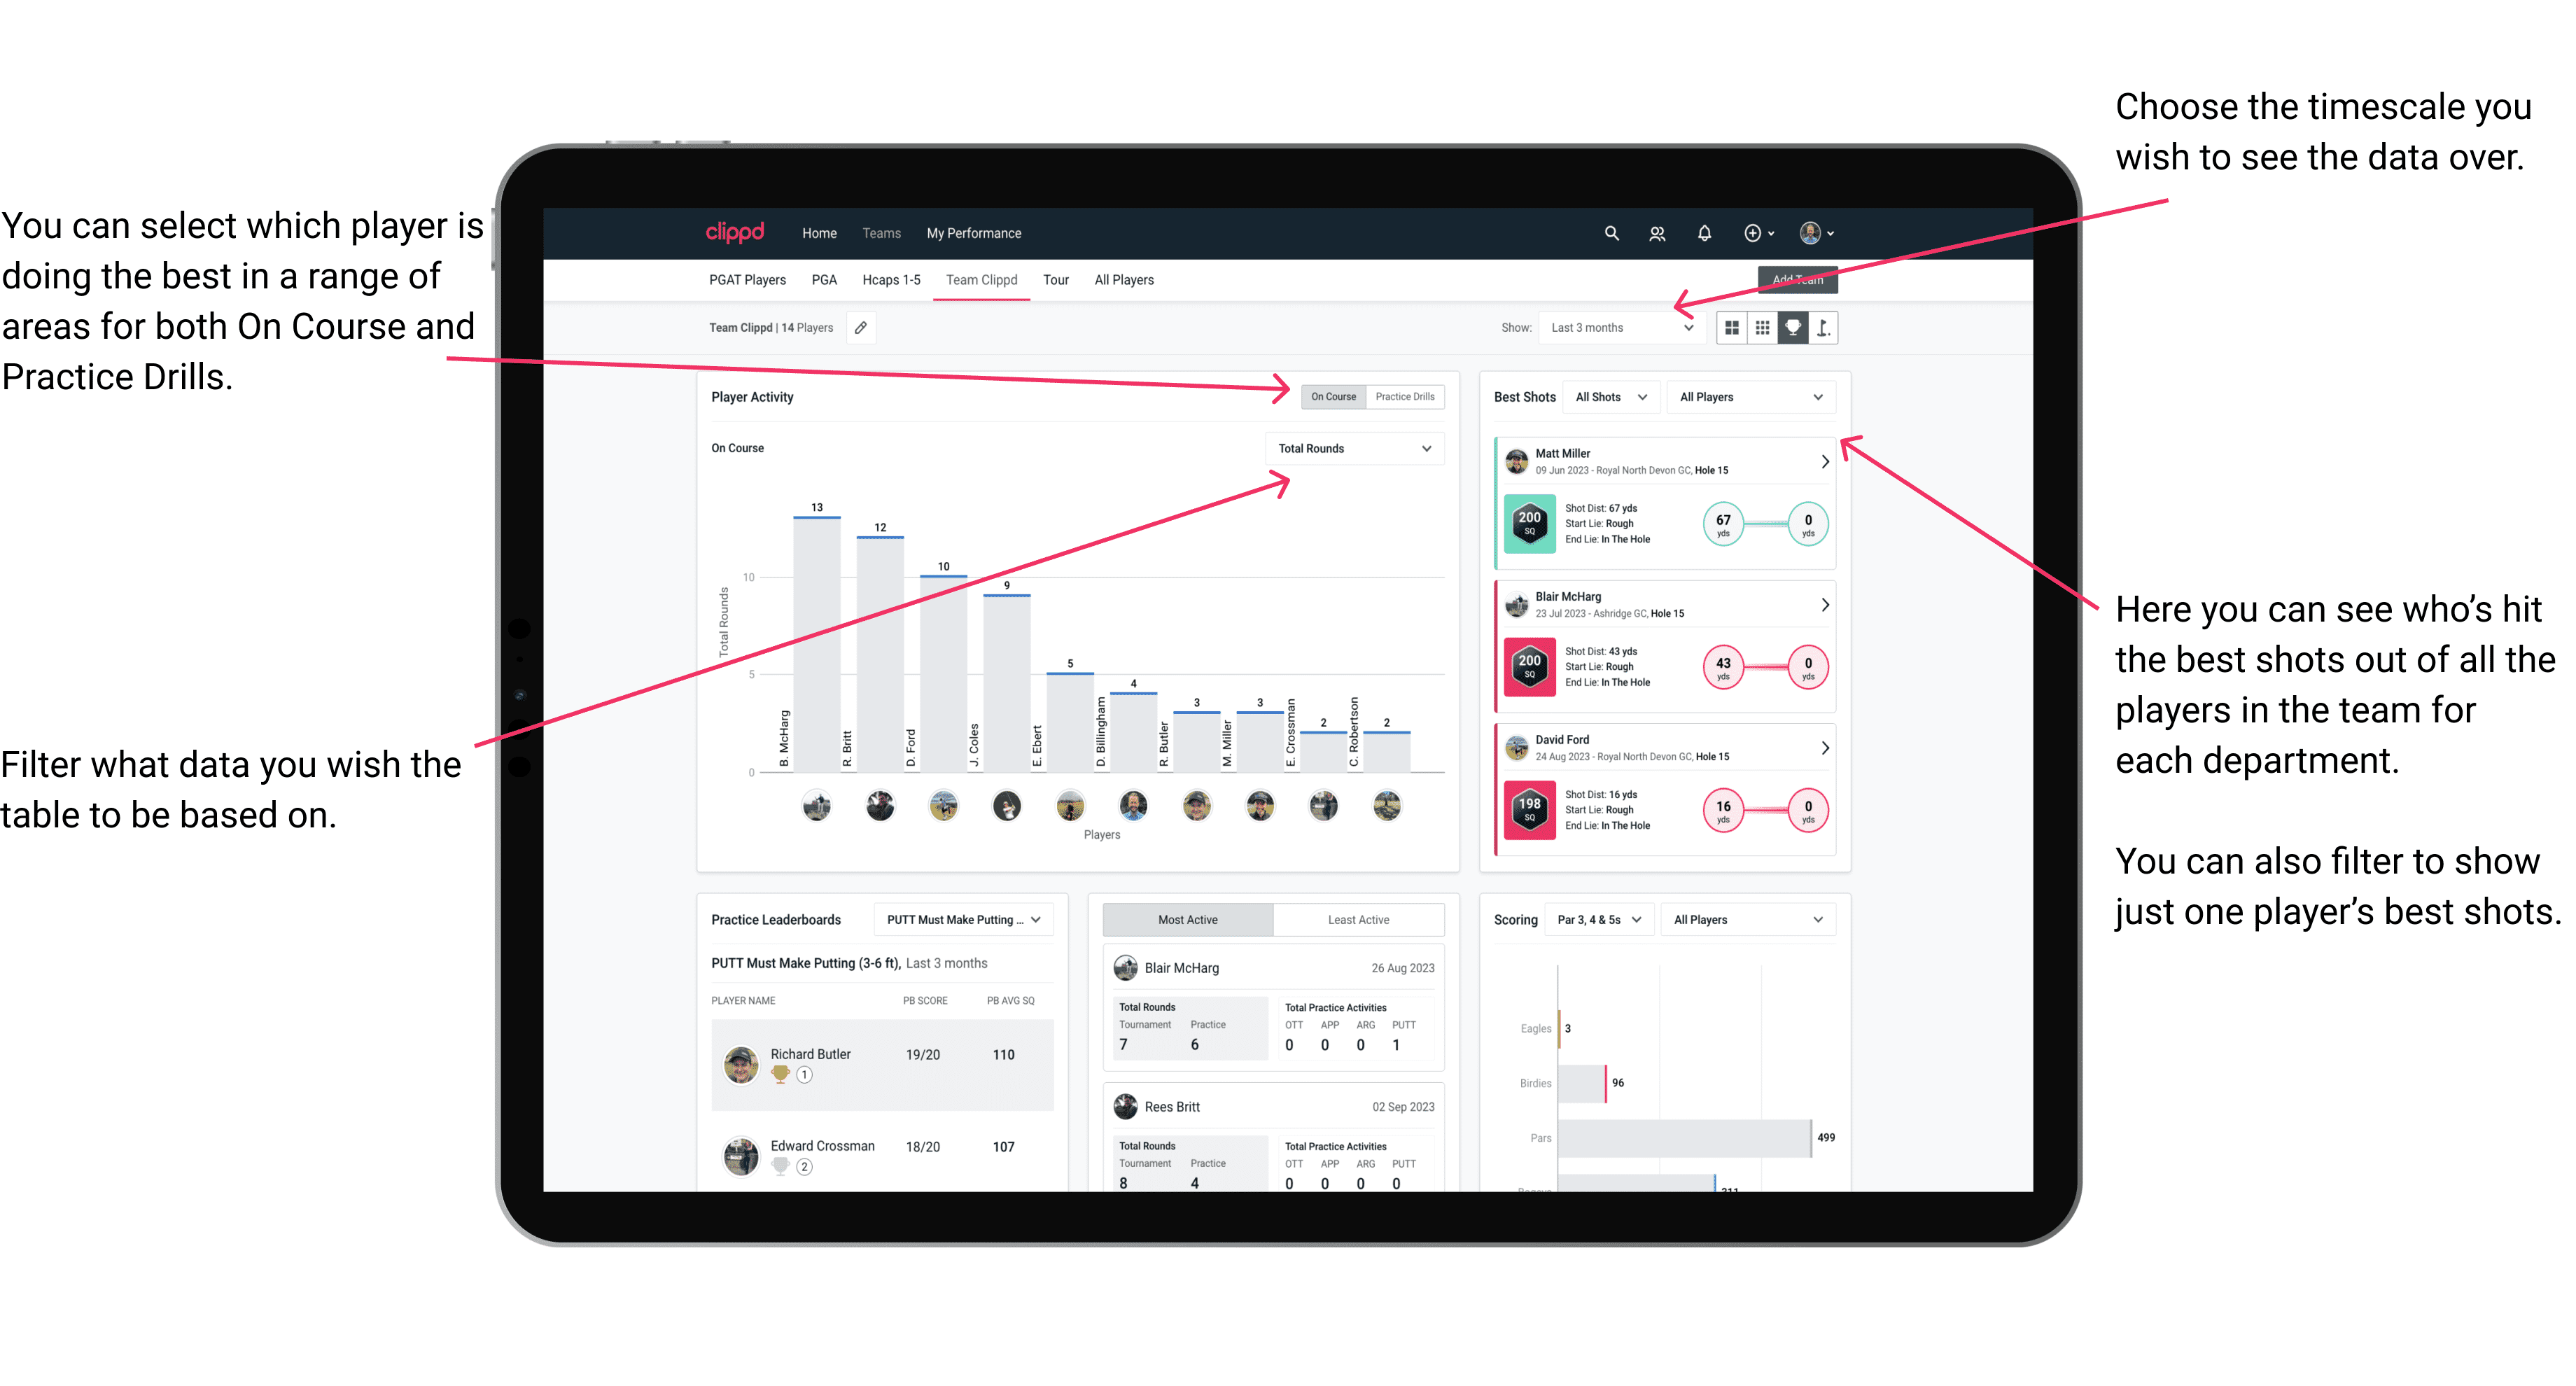Select My Performance tab
The height and width of the screenshot is (1386, 2576).
click(974, 232)
